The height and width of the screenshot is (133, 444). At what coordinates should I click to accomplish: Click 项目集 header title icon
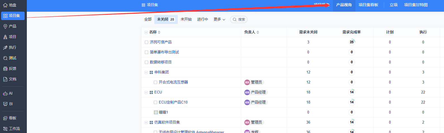point(143,5)
